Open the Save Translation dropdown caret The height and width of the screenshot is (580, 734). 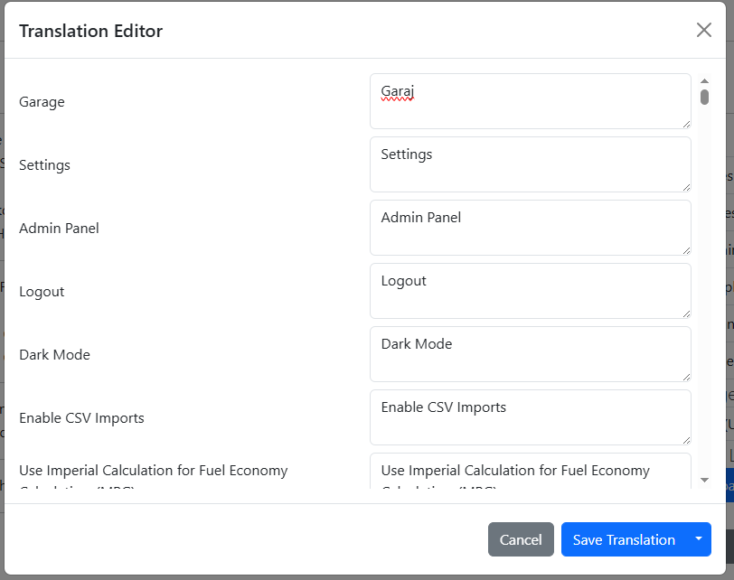pos(698,539)
